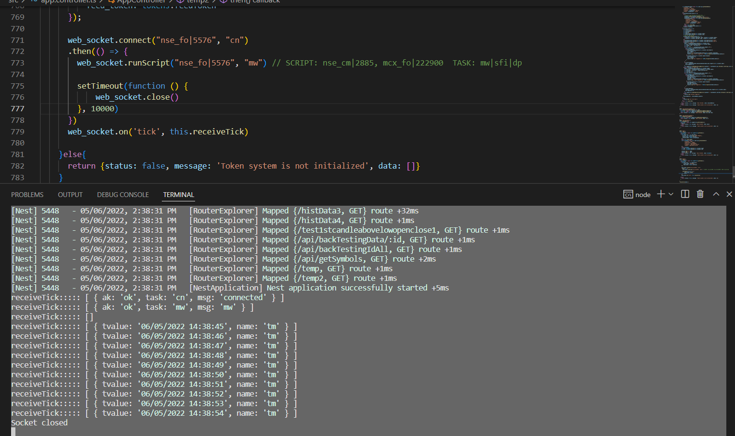This screenshot has width=735, height=436.
Task: Create a new terminal with plus icon
Action: pos(661,194)
